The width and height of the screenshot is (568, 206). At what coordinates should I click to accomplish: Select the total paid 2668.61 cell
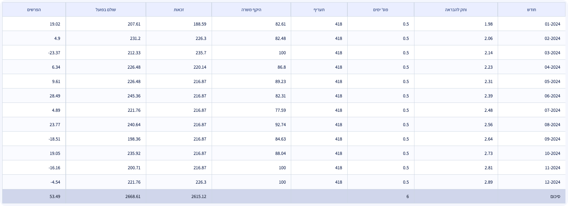tap(133, 196)
